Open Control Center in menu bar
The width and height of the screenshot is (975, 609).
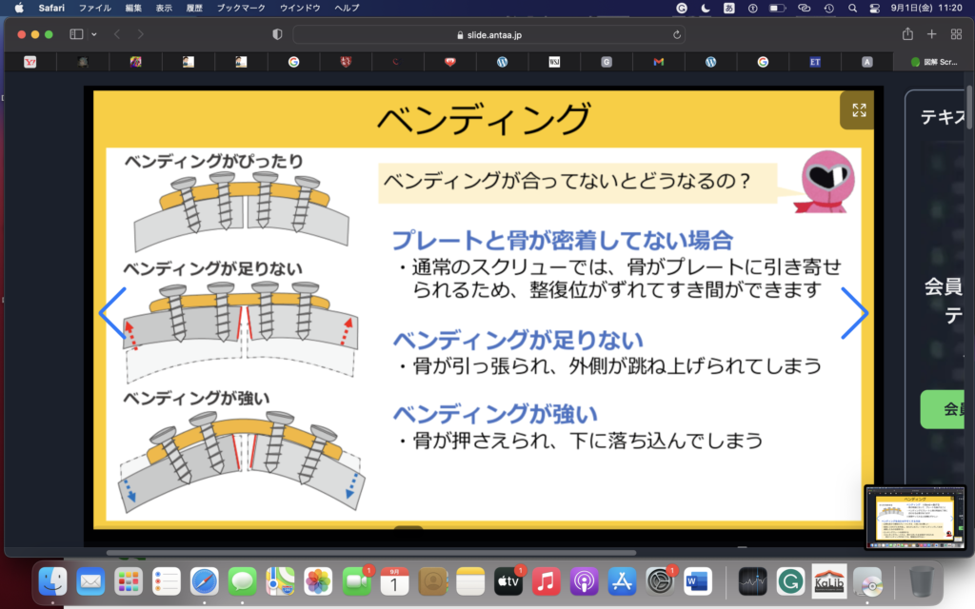tap(875, 8)
